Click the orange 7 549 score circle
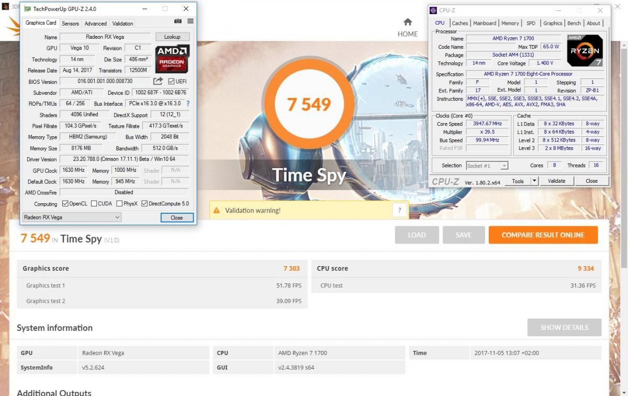Image resolution: width=628 pixels, height=396 pixels. point(309,105)
